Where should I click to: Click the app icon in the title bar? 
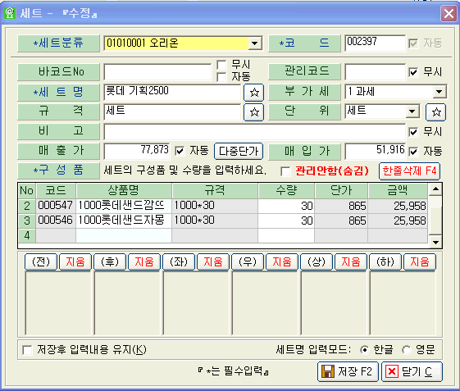10,13
